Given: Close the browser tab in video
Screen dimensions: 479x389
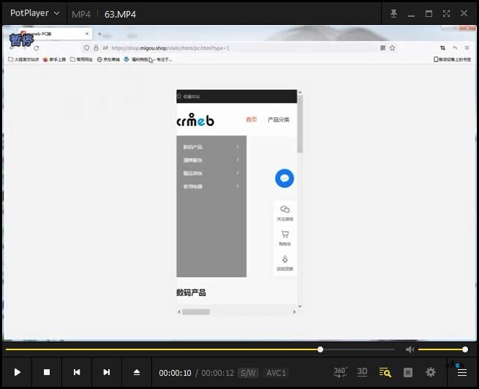Looking at the screenshot, I should coord(87,34).
